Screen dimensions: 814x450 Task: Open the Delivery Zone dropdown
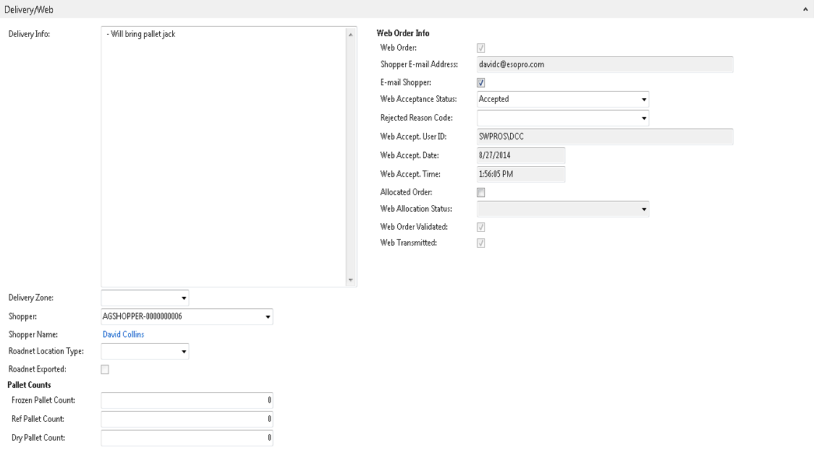pos(183,298)
